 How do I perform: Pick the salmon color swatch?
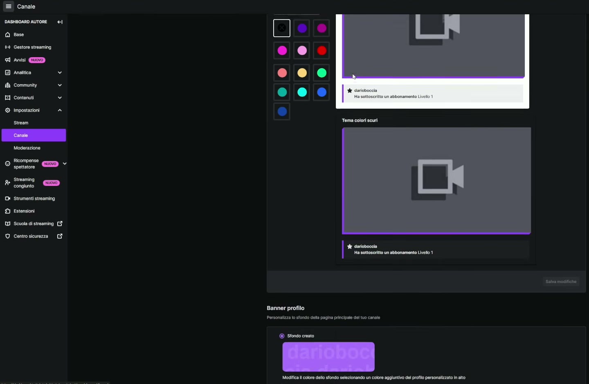click(282, 73)
